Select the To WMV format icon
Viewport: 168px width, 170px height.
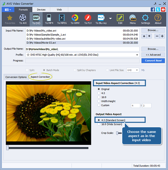75,19
